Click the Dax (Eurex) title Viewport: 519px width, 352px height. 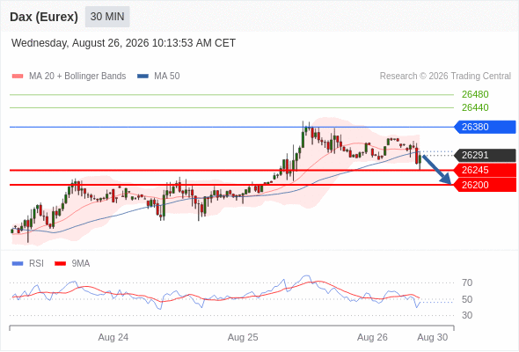point(44,17)
